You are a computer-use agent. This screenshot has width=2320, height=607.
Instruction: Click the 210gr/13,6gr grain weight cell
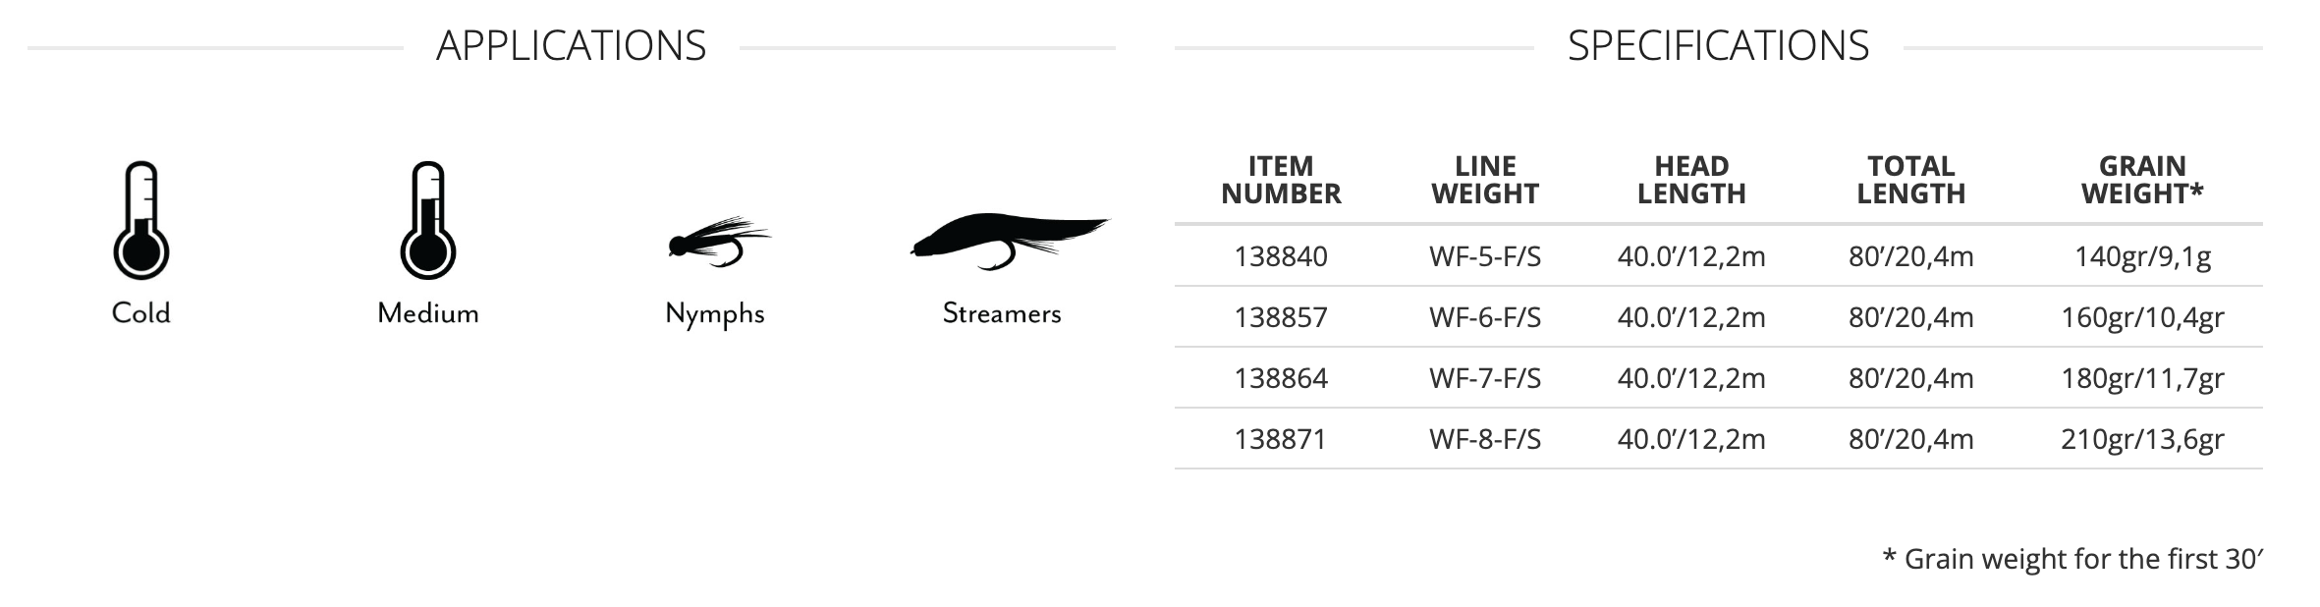pos(2142,439)
